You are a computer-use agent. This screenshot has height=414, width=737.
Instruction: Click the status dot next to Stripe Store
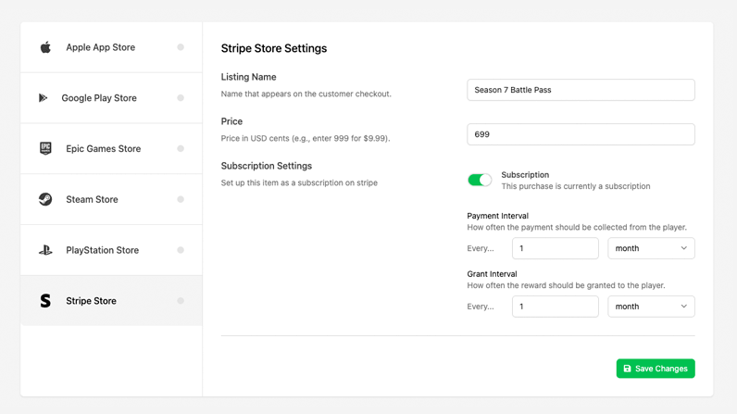(x=181, y=301)
